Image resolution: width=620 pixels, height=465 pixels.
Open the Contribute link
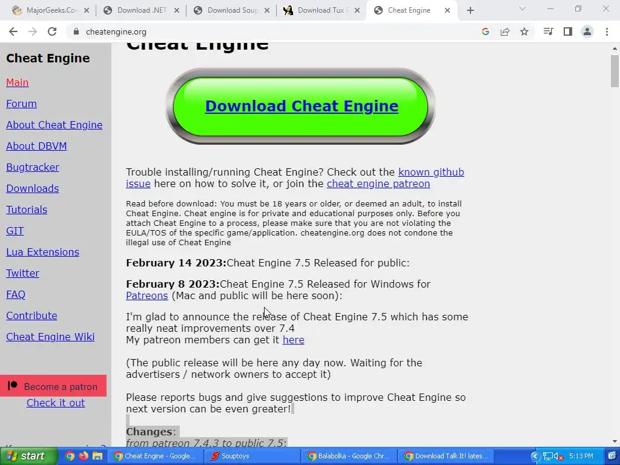coord(31,315)
